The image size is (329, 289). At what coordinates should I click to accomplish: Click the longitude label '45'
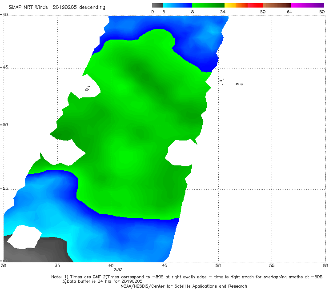coord(164,265)
